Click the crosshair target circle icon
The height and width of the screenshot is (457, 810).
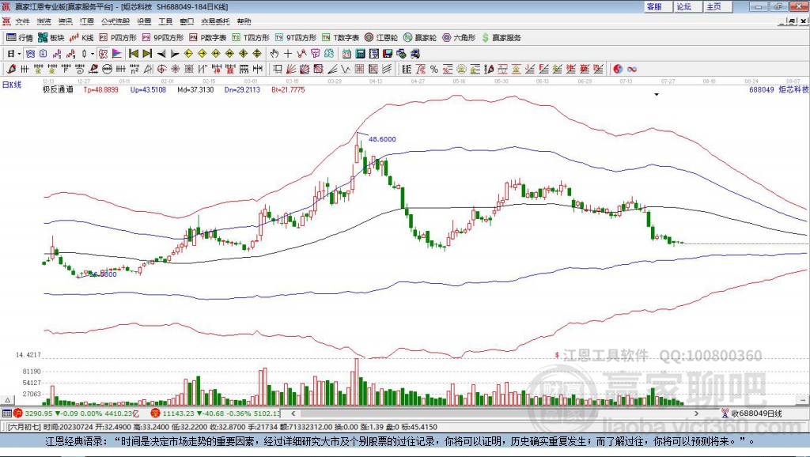tap(161, 70)
